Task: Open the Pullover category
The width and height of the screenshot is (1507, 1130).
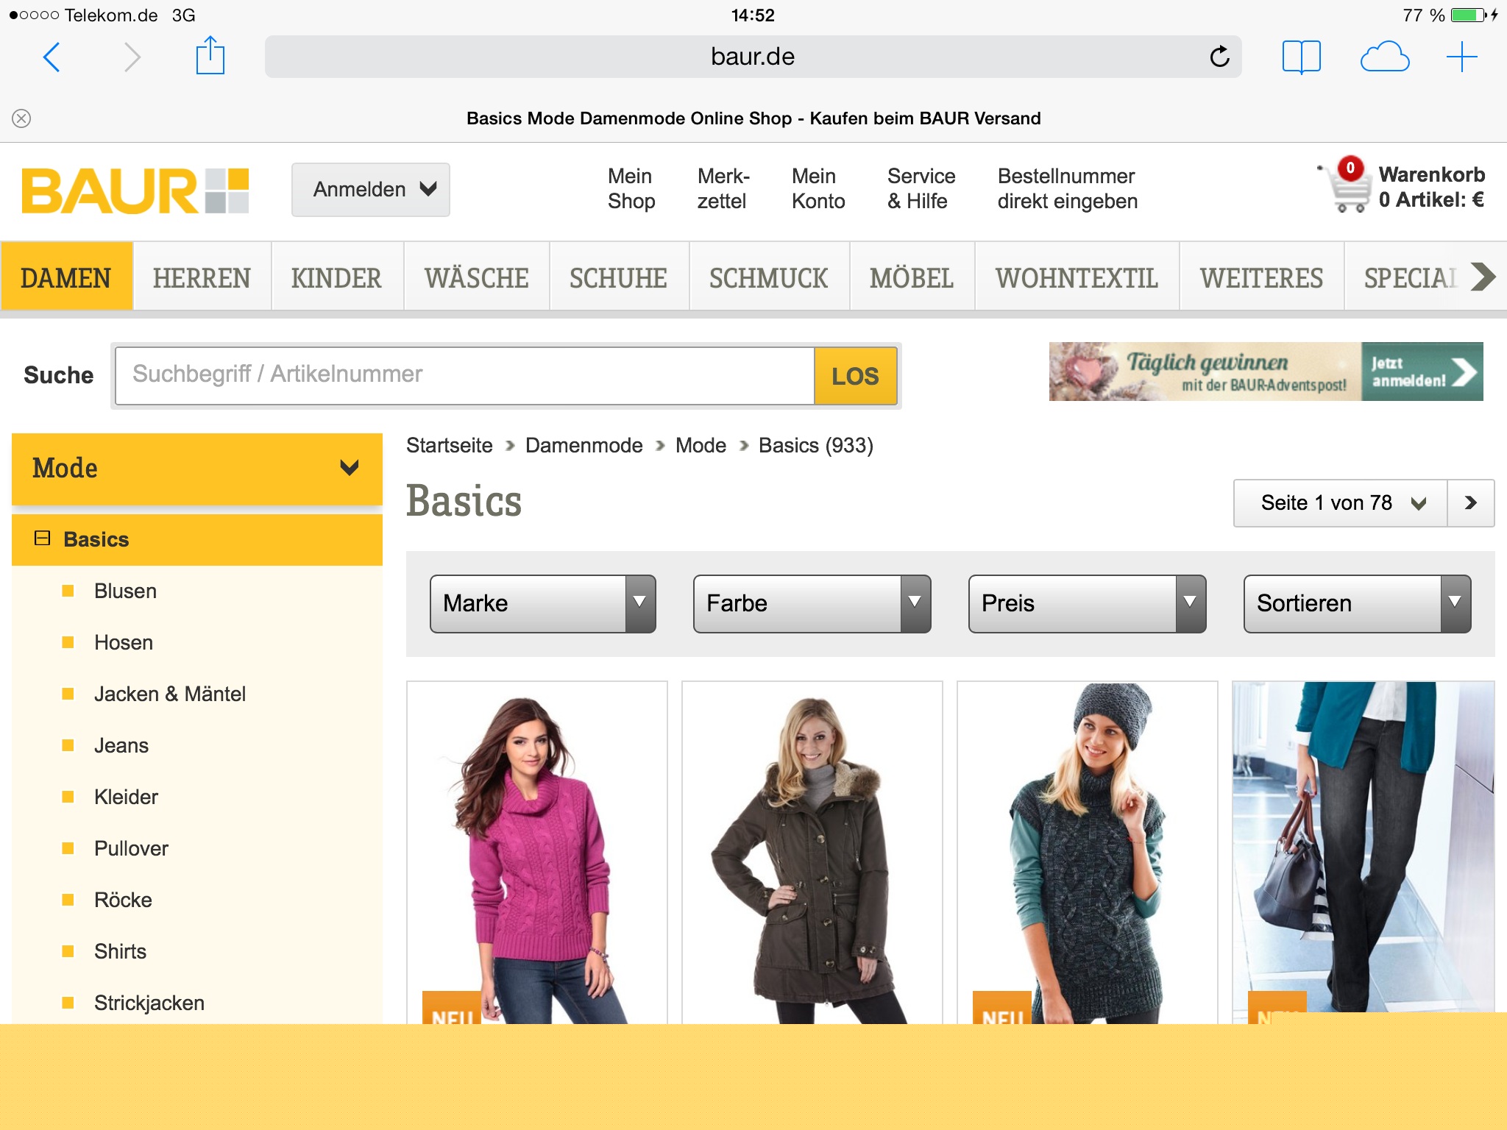Action: pyautogui.click(x=131, y=848)
